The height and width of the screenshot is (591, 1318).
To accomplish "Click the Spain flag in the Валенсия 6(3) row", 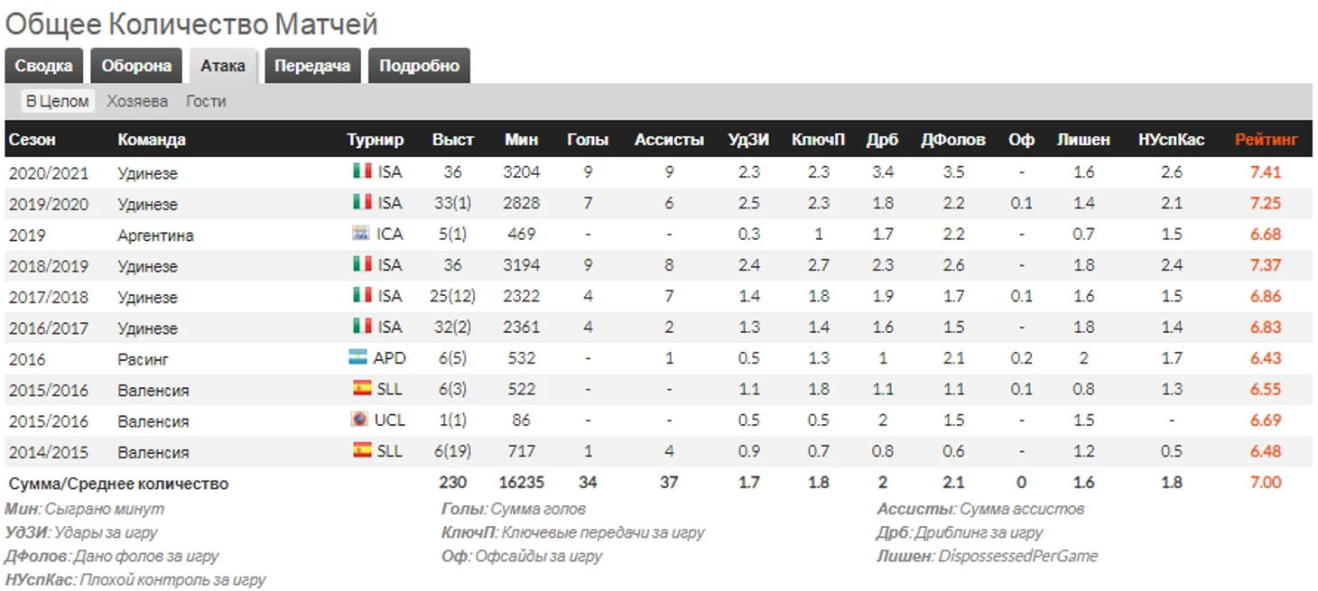I will click(362, 388).
